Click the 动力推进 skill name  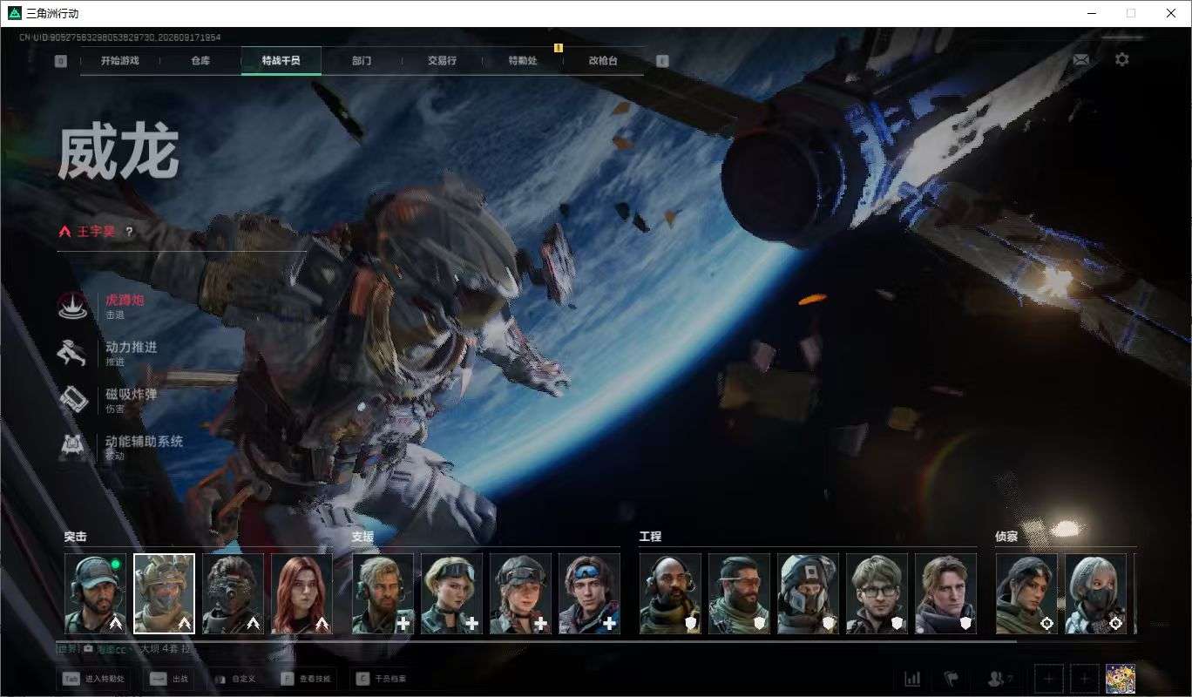tap(132, 347)
